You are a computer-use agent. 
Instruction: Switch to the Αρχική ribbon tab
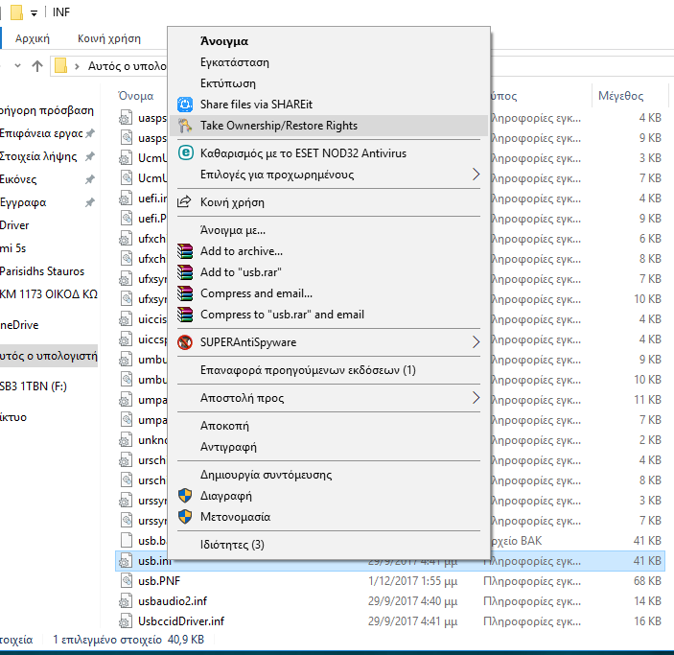[33, 39]
